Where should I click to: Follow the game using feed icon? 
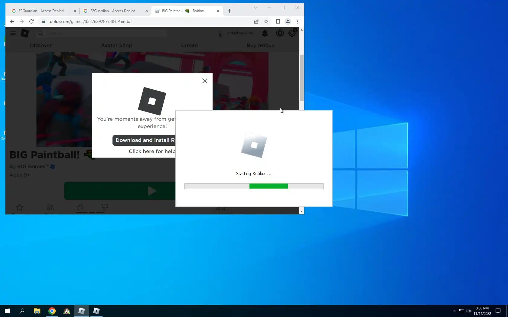point(50,207)
